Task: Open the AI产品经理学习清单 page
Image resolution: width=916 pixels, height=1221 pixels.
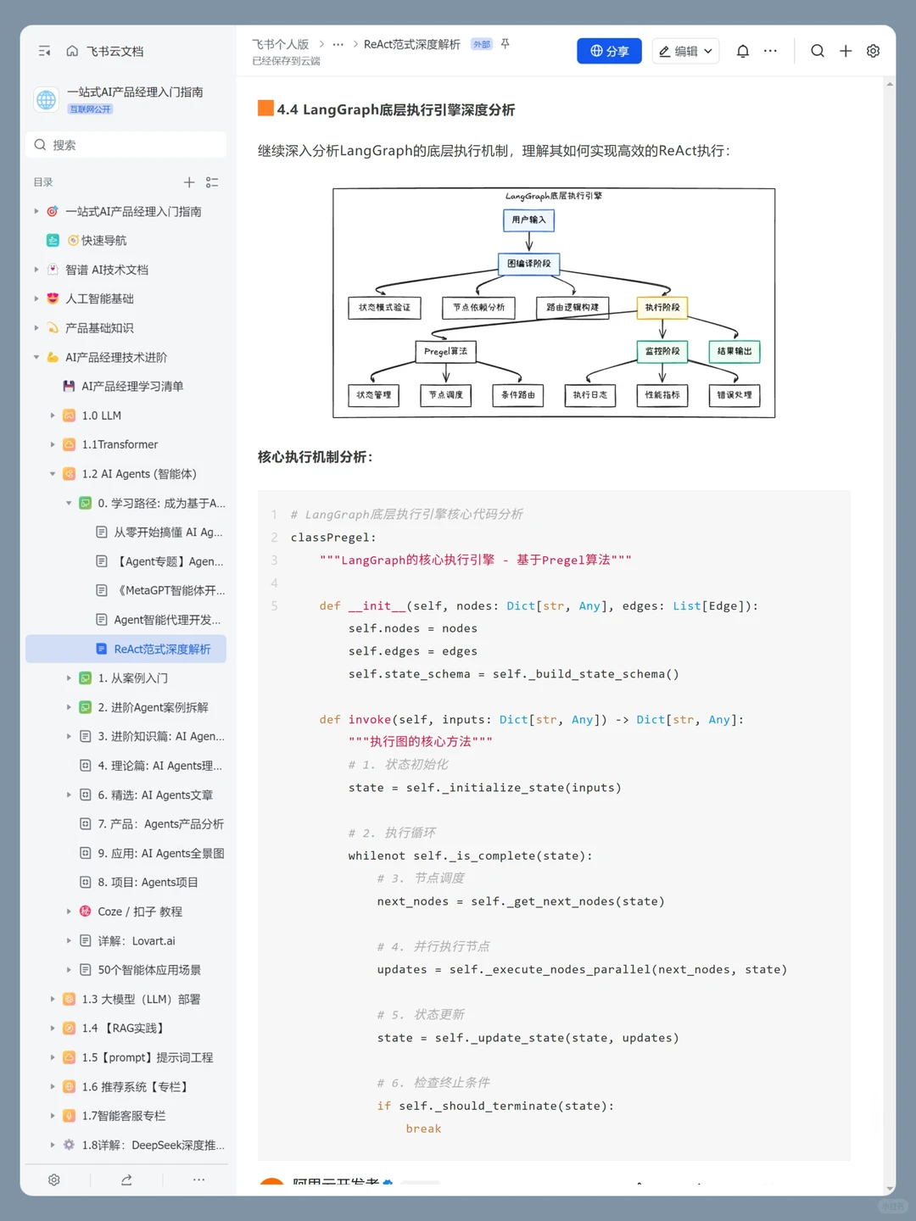Action: [126, 387]
